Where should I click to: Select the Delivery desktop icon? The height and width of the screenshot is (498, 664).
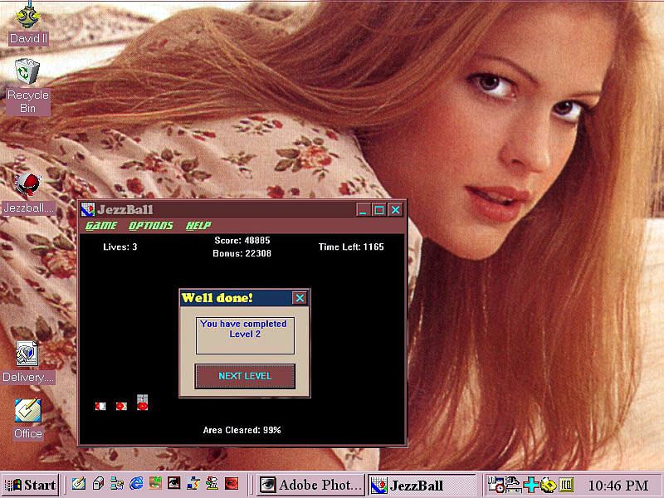point(28,363)
